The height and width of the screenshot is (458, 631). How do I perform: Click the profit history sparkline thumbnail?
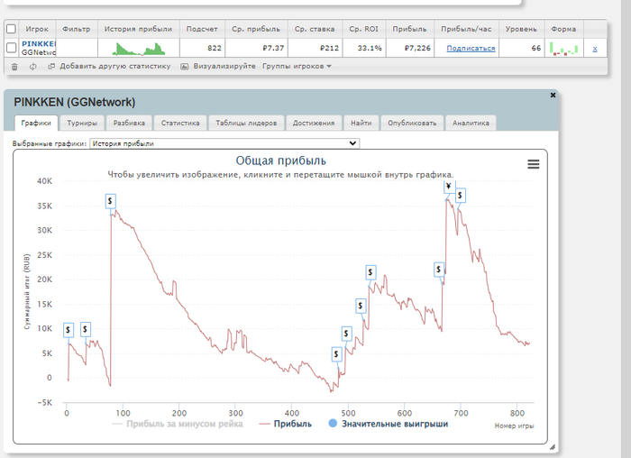coord(139,49)
